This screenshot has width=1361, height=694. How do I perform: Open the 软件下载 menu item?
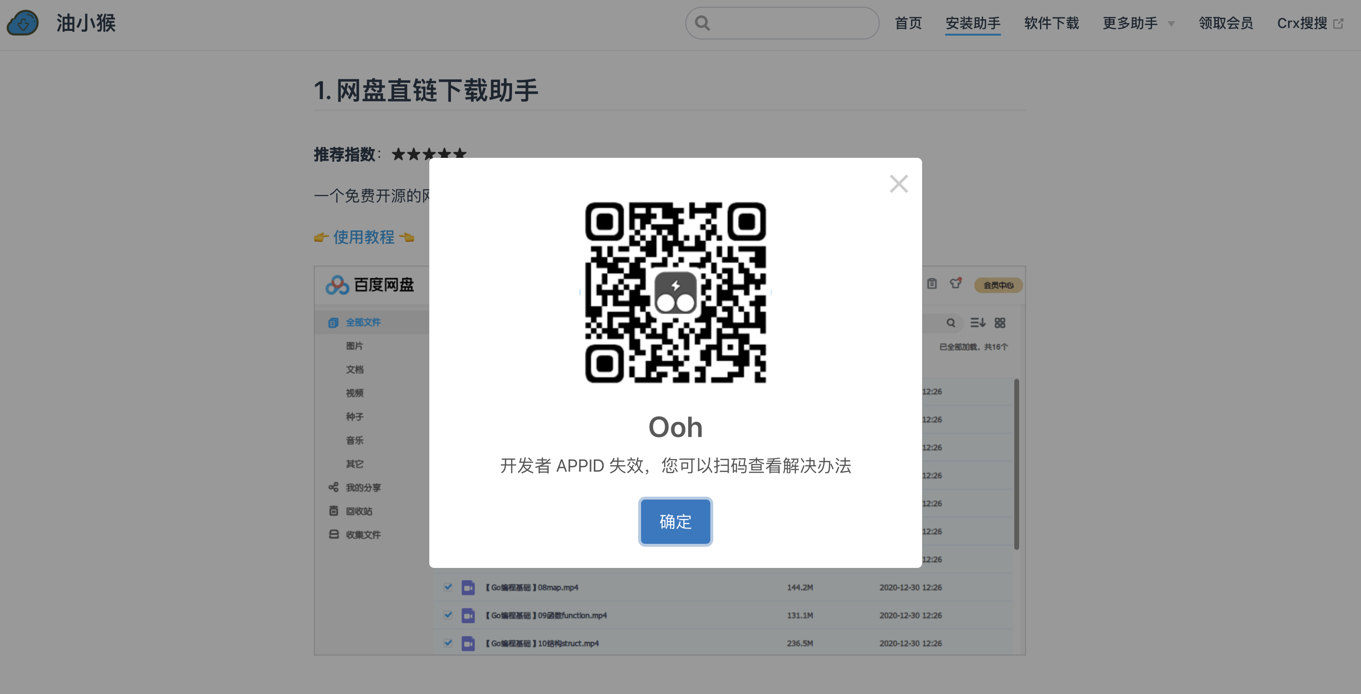point(1051,23)
